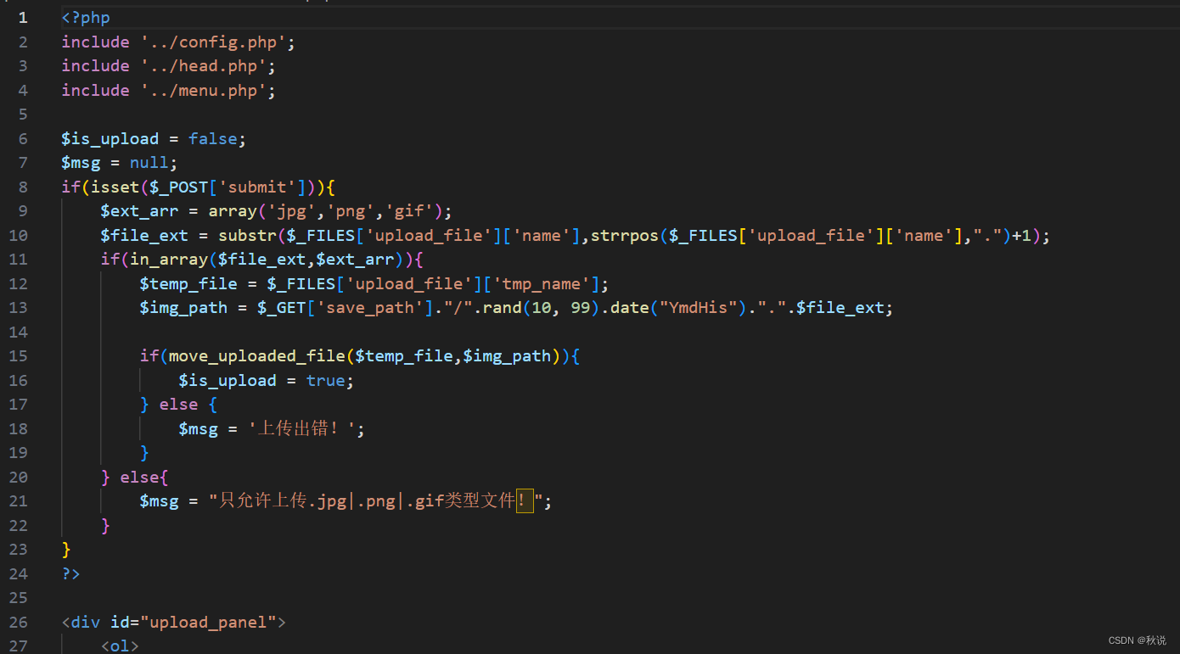Click the move_uploaded_file function call
The height and width of the screenshot is (654, 1180).
click(257, 355)
